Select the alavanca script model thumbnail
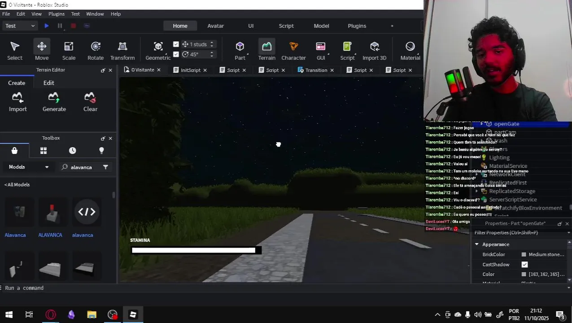Image resolution: width=572 pixels, height=323 pixels. click(x=87, y=212)
